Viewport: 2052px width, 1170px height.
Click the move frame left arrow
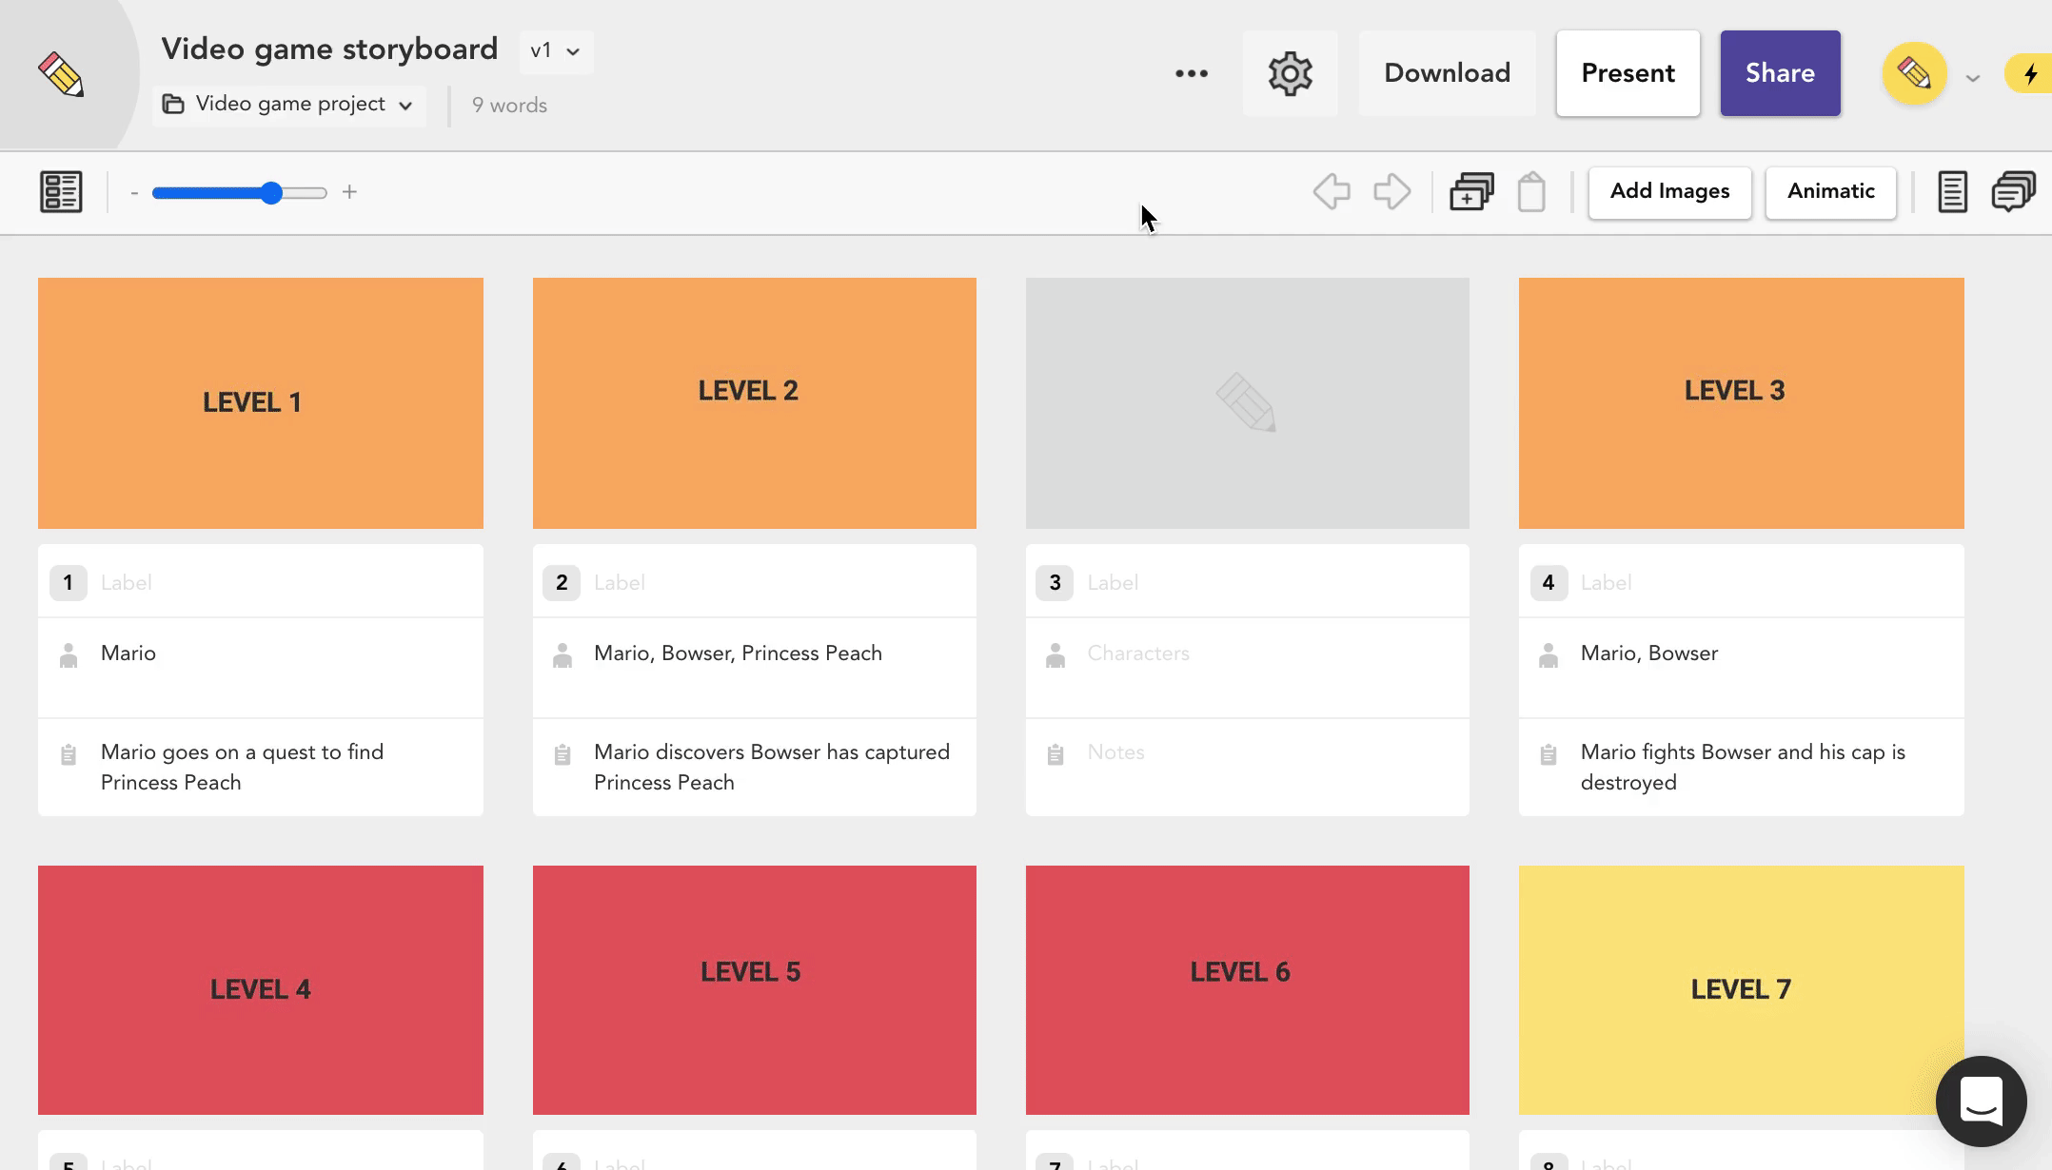pos(1332,191)
